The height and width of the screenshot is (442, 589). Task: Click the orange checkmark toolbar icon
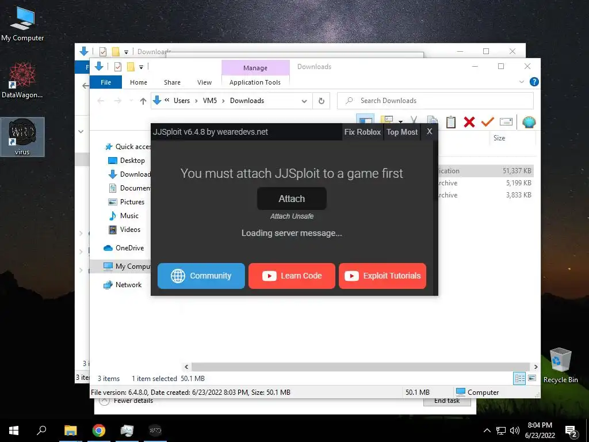[488, 121]
